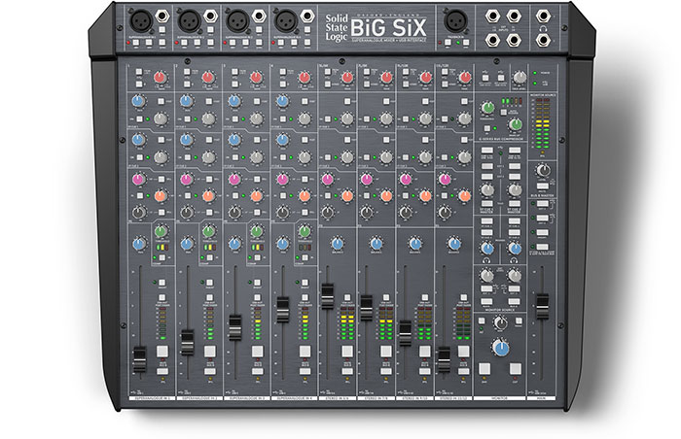Viewport: 681px width, 439px height.
Task: Turn the bus compressor green threshold knob
Action: [x=487, y=108]
